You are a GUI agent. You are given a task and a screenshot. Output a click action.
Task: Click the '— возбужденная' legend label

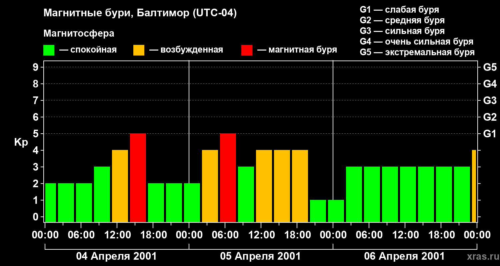pyautogui.click(x=186, y=50)
